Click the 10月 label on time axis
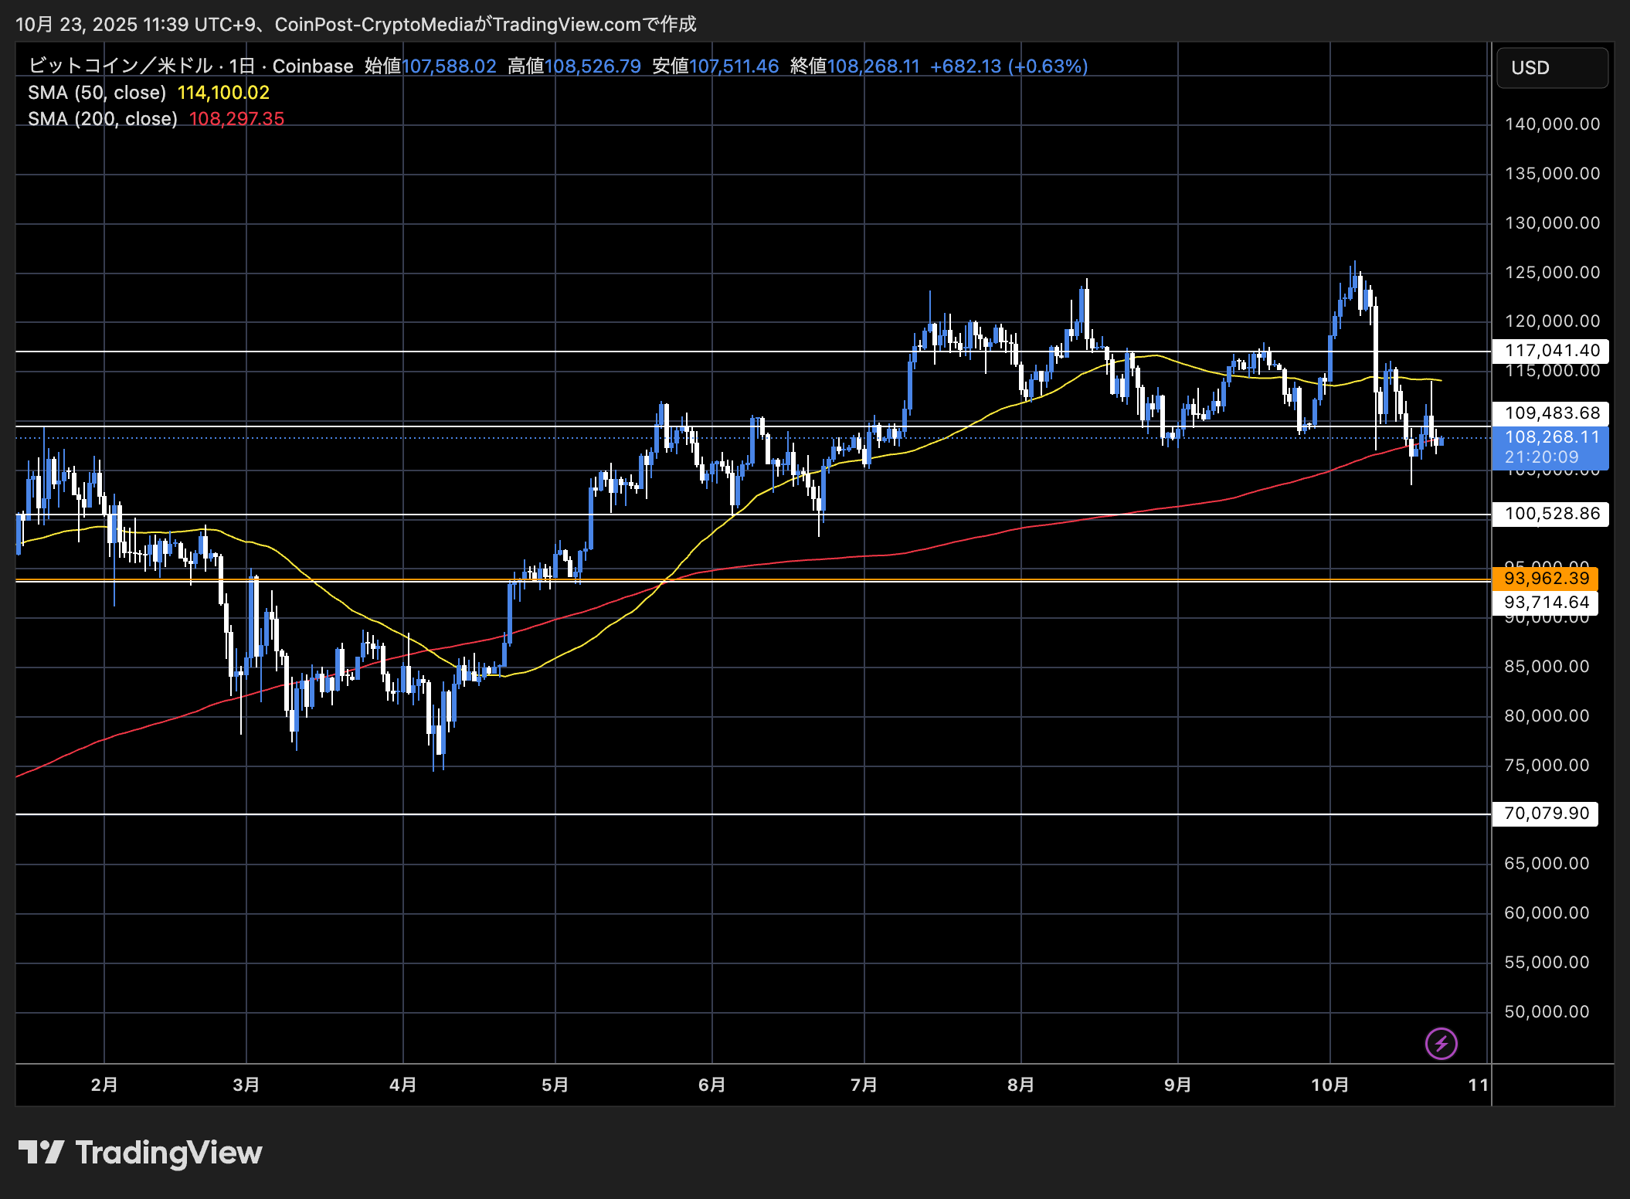Image resolution: width=1630 pixels, height=1199 pixels. (x=1329, y=1085)
